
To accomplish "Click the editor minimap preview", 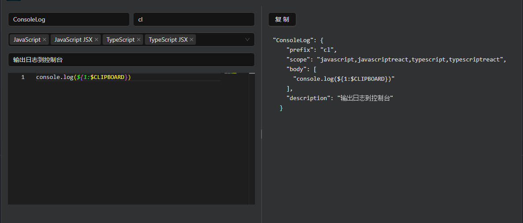I will 231,73.
